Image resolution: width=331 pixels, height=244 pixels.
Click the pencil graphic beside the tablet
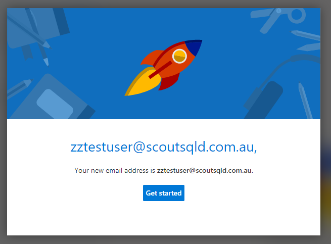pos(19,88)
